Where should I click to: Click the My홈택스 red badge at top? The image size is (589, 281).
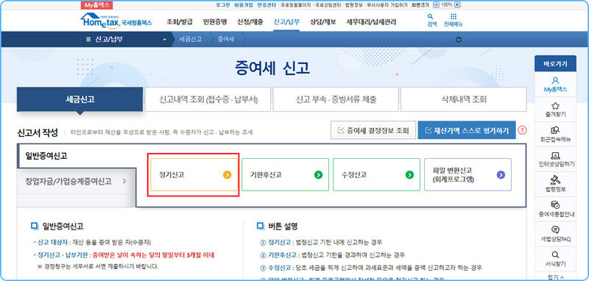(97, 5)
